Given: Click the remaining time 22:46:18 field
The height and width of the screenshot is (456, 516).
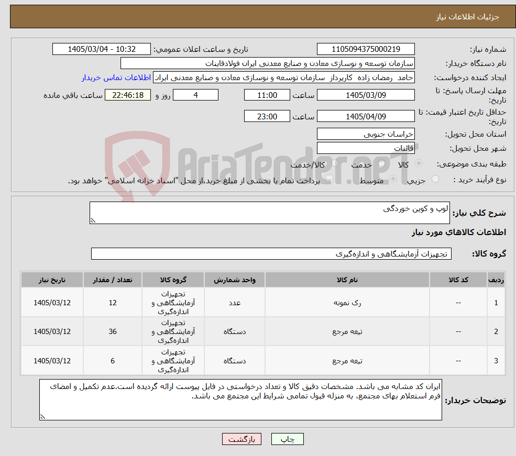Looking at the screenshot, I should (x=128, y=95).
